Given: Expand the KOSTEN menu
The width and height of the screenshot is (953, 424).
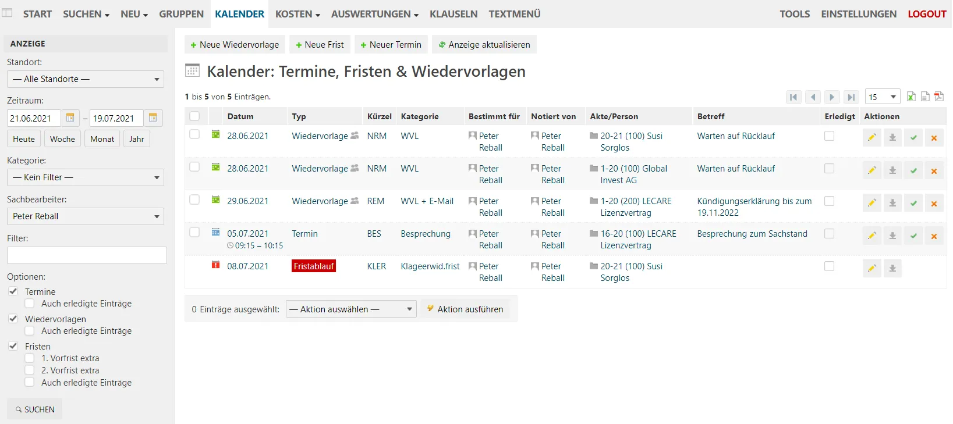Looking at the screenshot, I should (x=297, y=14).
